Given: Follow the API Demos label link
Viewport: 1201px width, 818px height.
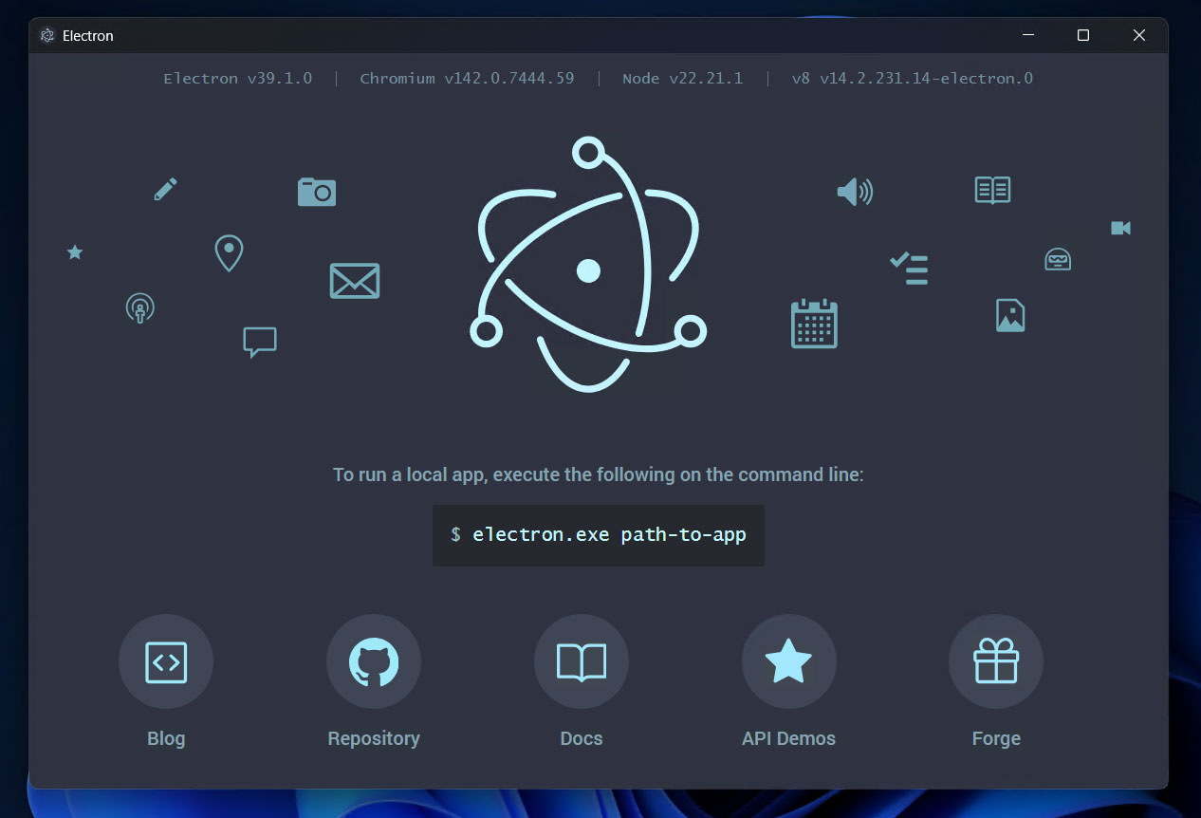Looking at the screenshot, I should 788,738.
